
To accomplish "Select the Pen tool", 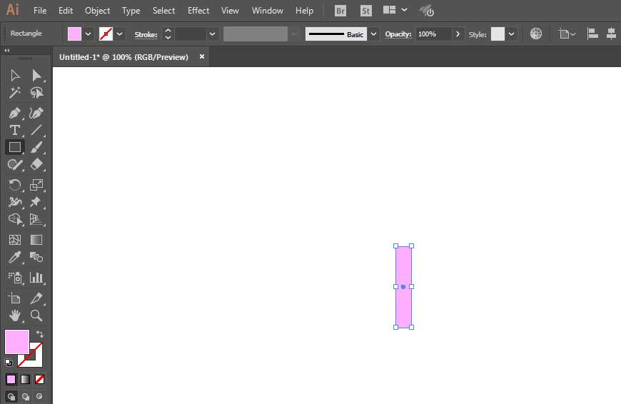I will [x=15, y=113].
